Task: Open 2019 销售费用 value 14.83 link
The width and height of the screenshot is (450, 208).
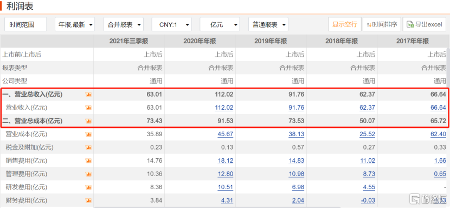Action: [x=297, y=161]
